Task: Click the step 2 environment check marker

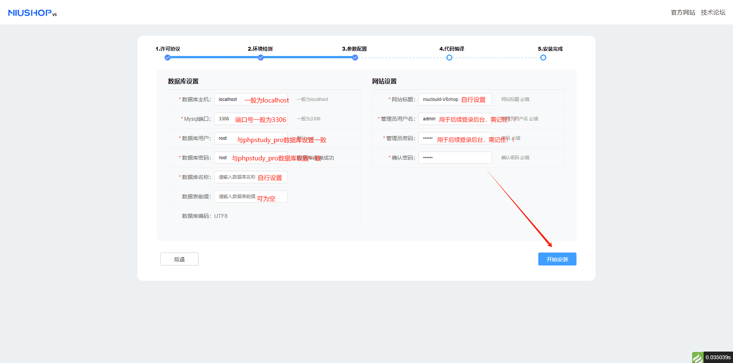Action: pos(261,58)
